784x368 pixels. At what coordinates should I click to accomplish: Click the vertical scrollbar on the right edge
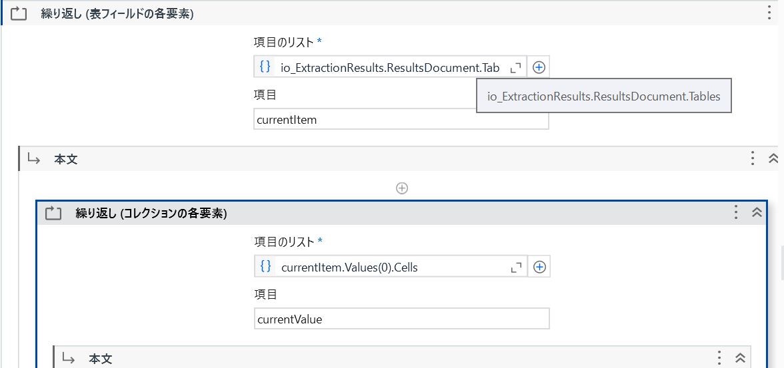tap(782, 262)
